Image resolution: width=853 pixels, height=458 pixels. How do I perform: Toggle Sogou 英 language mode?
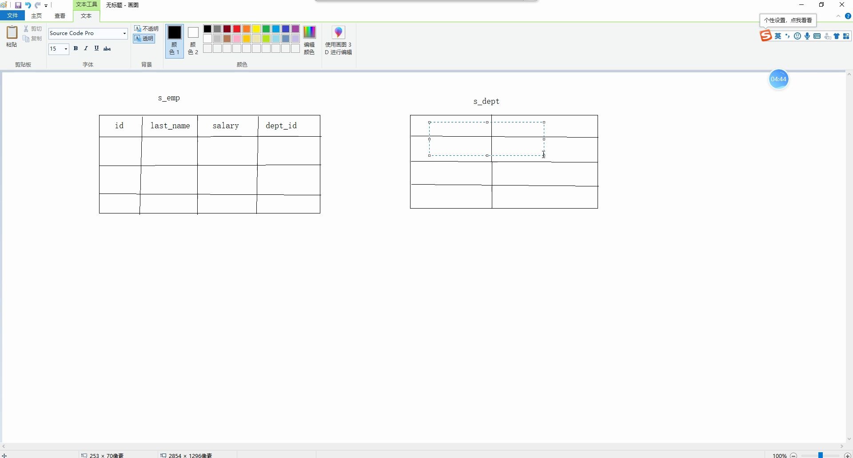[x=778, y=36]
